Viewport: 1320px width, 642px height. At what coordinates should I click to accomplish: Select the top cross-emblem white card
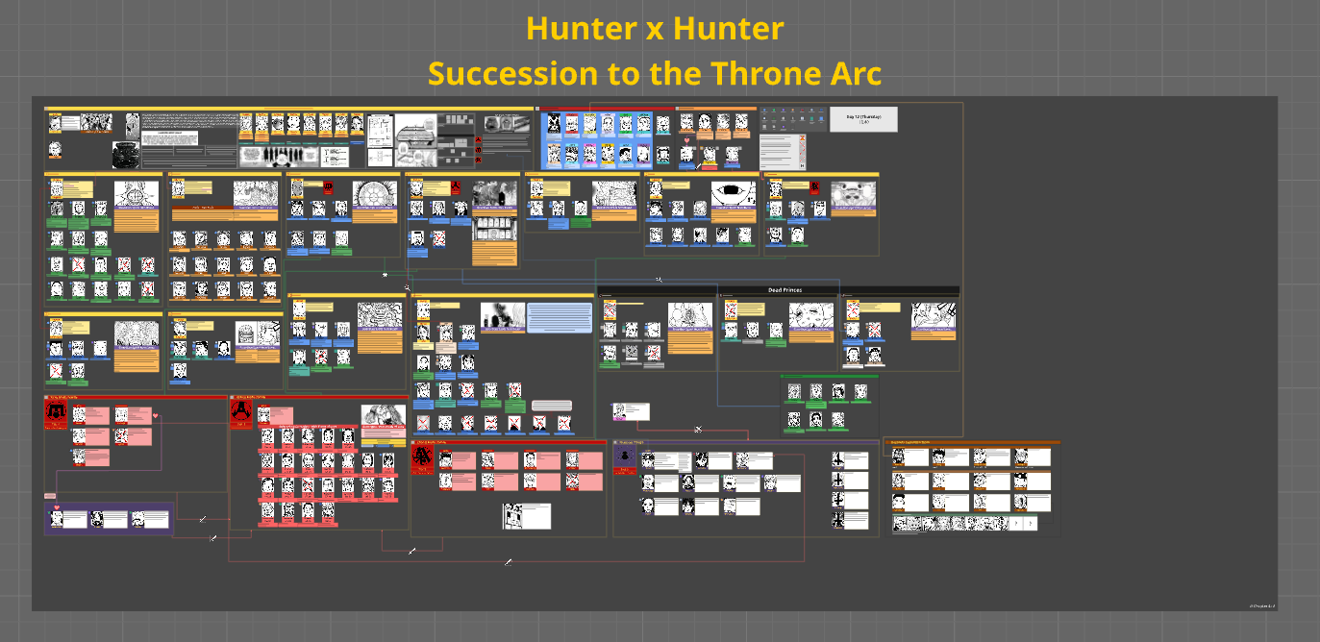pyautogui.click(x=850, y=458)
